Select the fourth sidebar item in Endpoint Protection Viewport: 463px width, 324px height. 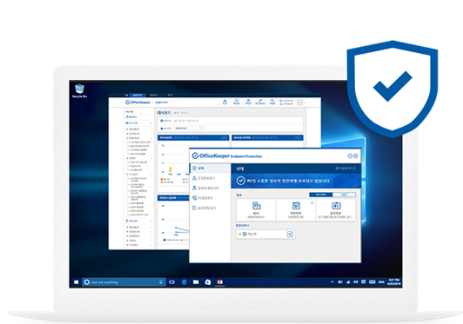210,198
